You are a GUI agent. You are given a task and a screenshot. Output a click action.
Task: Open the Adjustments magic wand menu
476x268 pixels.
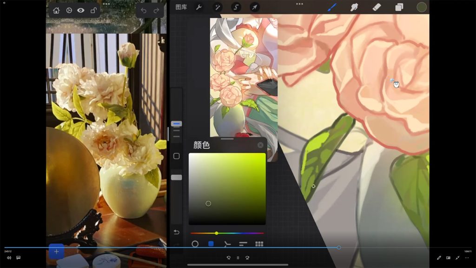(217, 7)
